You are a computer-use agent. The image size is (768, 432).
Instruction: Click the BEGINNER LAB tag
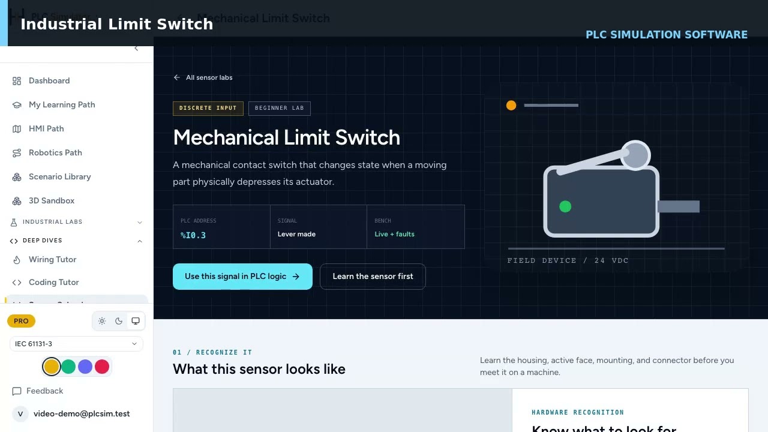coord(280,108)
